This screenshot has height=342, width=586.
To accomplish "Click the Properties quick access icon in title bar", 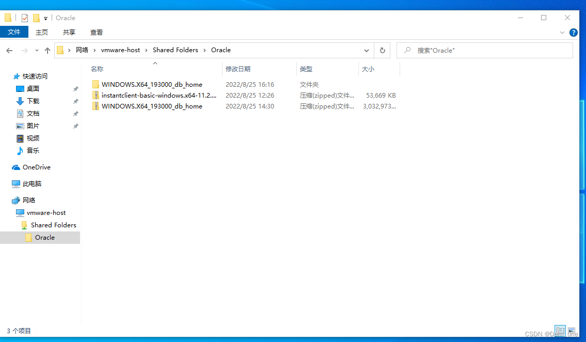I will point(25,18).
